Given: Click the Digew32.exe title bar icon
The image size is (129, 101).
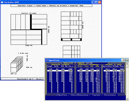Looking at the screenshot, I should [47, 60].
